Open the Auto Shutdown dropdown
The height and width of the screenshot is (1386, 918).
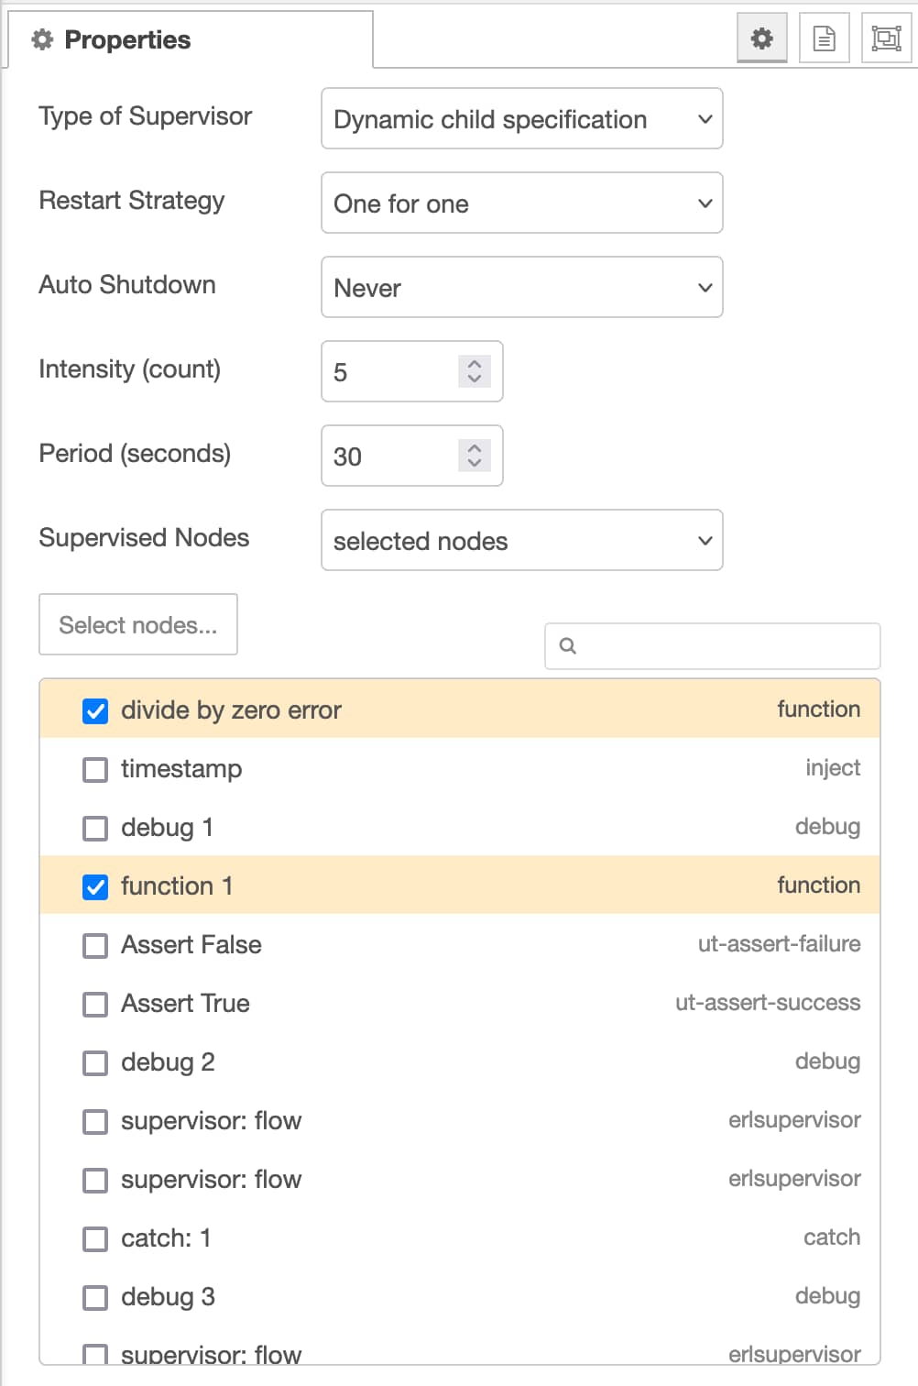[x=522, y=287]
